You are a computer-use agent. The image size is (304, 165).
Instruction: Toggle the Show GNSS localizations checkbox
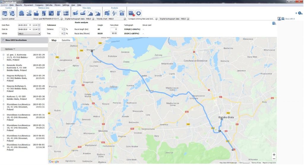point(3,40)
